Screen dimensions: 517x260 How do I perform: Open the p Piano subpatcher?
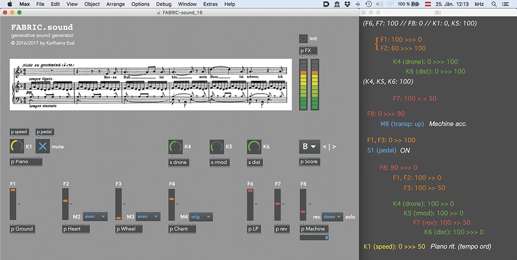(x=26, y=162)
